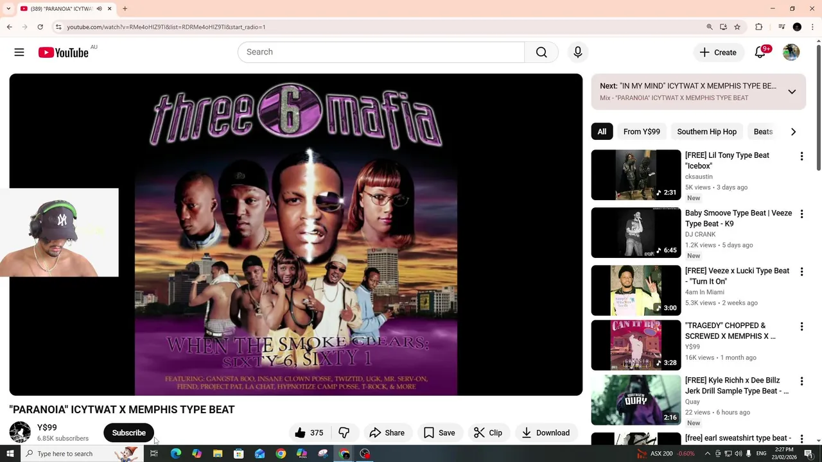Open the Y$99 channel name link
The width and height of the screenshot is (822, 462).
[x=47, y=427]
